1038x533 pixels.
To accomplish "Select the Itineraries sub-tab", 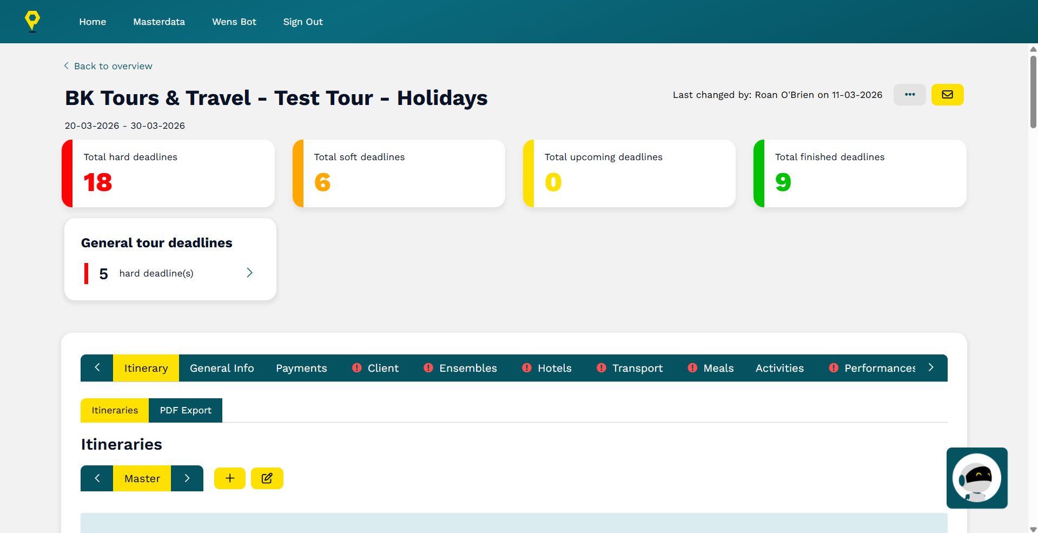I will pos(115,410).
